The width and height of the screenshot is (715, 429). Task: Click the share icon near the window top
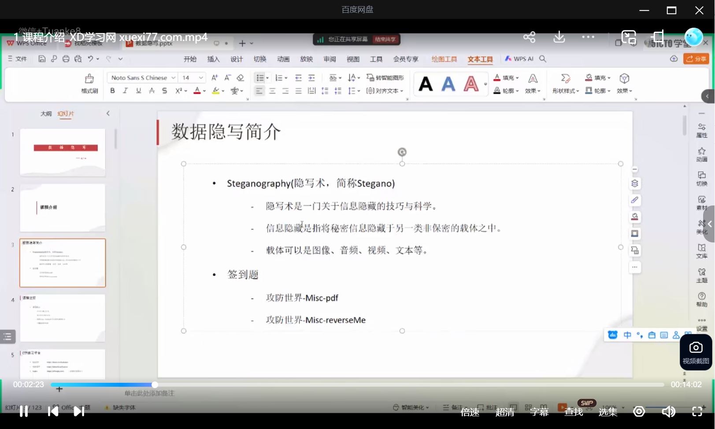click(529, 37)
